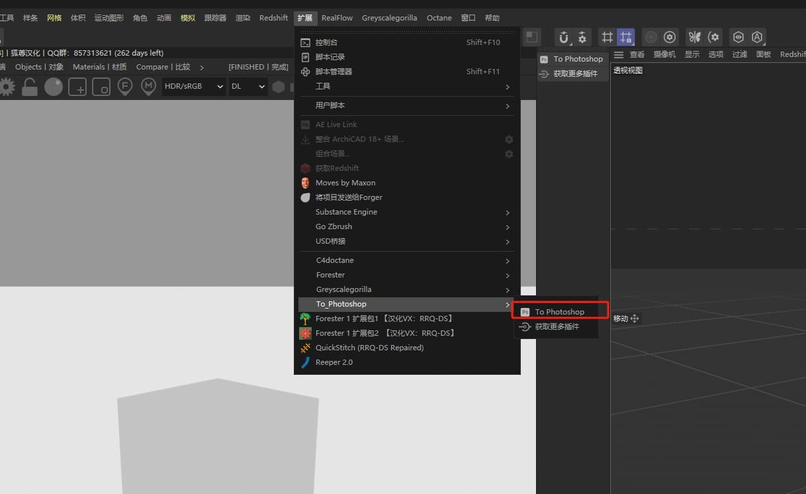Expand the 用户脚本 submenu
The image size is (806, 494).
[407, 105]
